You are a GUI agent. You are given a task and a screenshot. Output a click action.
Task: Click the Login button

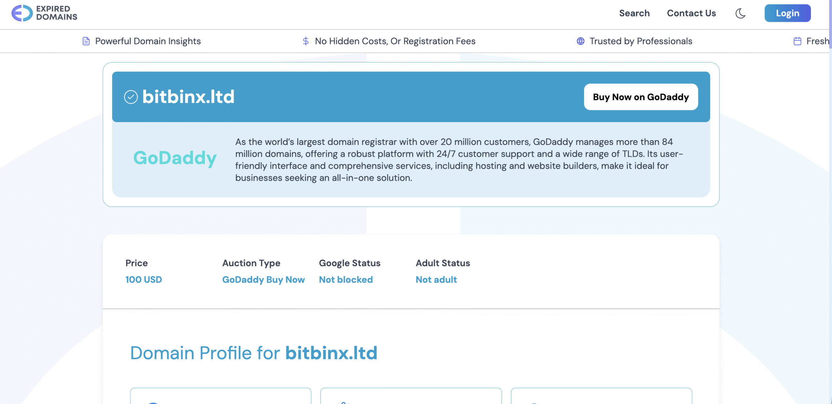tap(787, 13)
